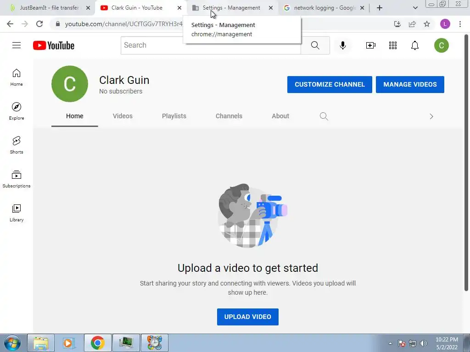Open the notifications bell

click(415, 45)
